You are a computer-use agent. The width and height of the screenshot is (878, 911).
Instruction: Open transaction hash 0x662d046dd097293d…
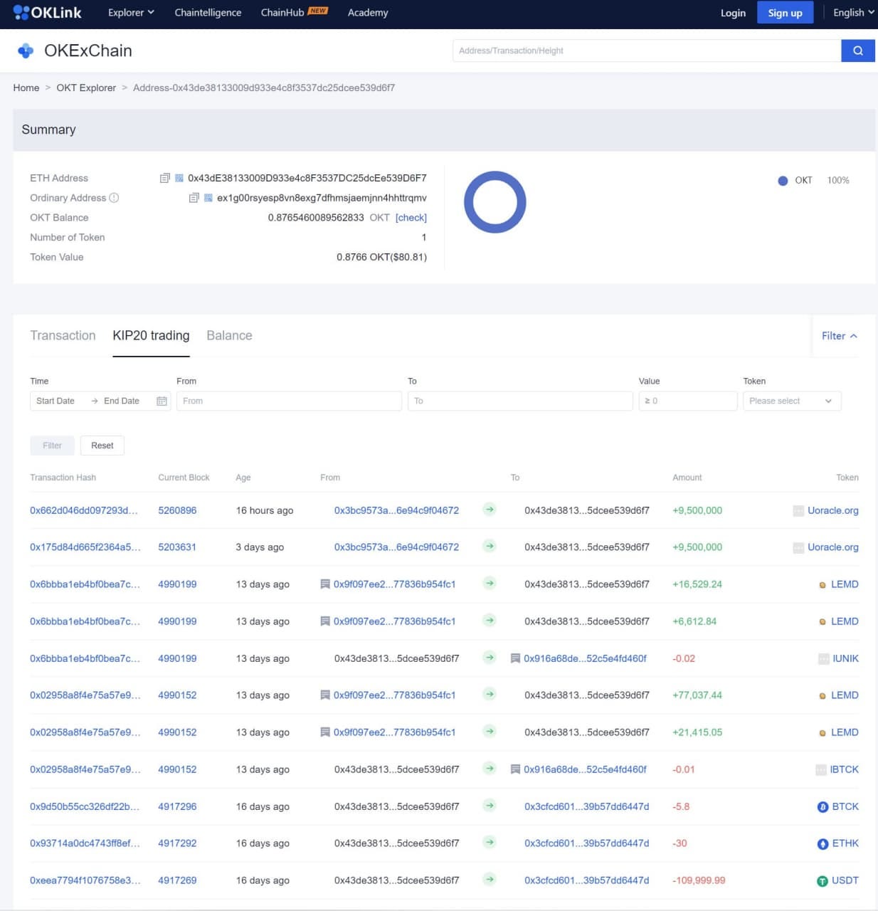(84, 510)
